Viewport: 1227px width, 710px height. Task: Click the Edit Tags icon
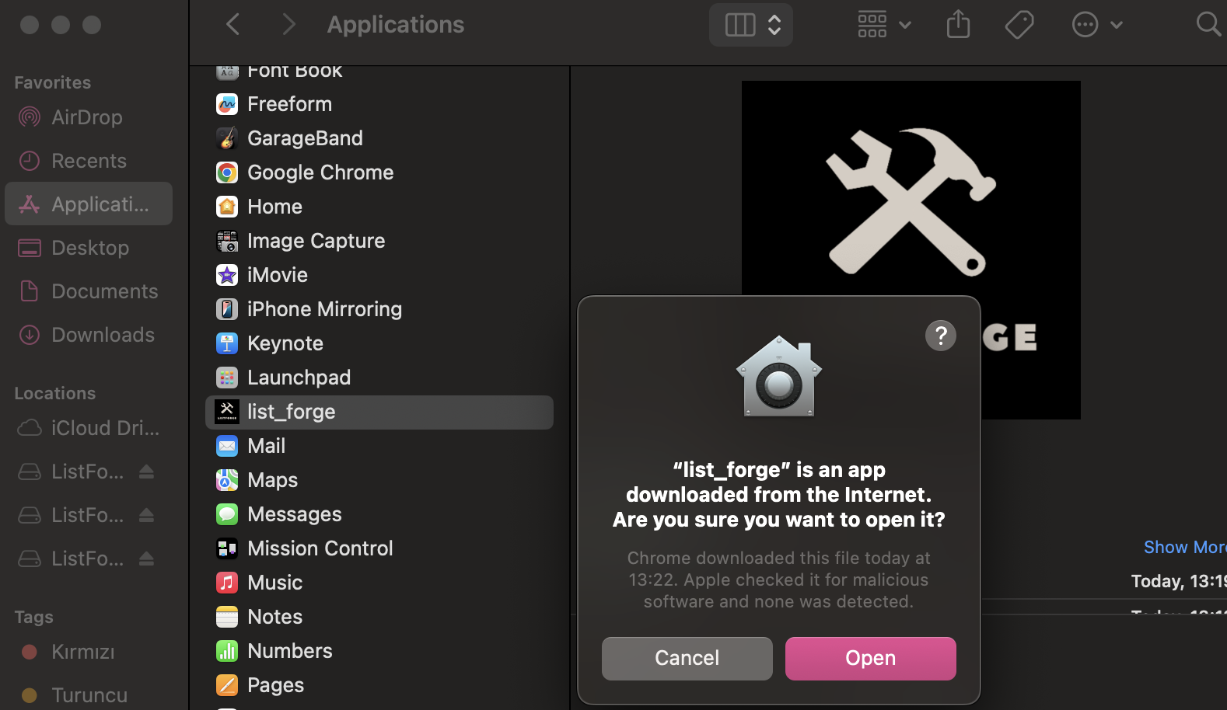click(1019, 25)
